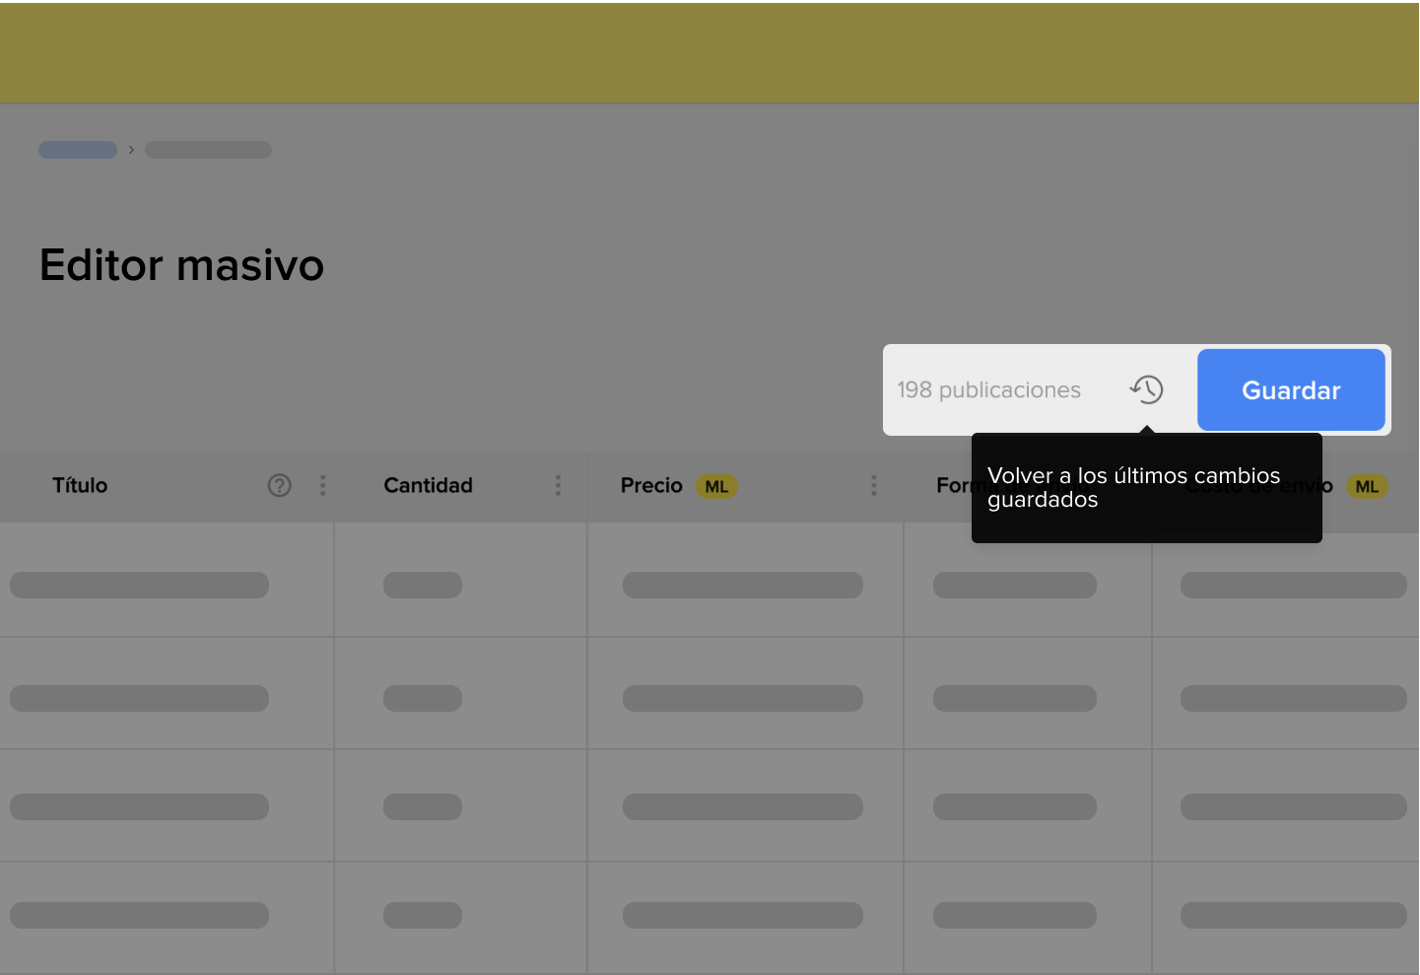Image resolution: width=1420 pixels, height=975 pixels.
Task: Click the 198 publicaciones counter text
Action: coord(988,389)
